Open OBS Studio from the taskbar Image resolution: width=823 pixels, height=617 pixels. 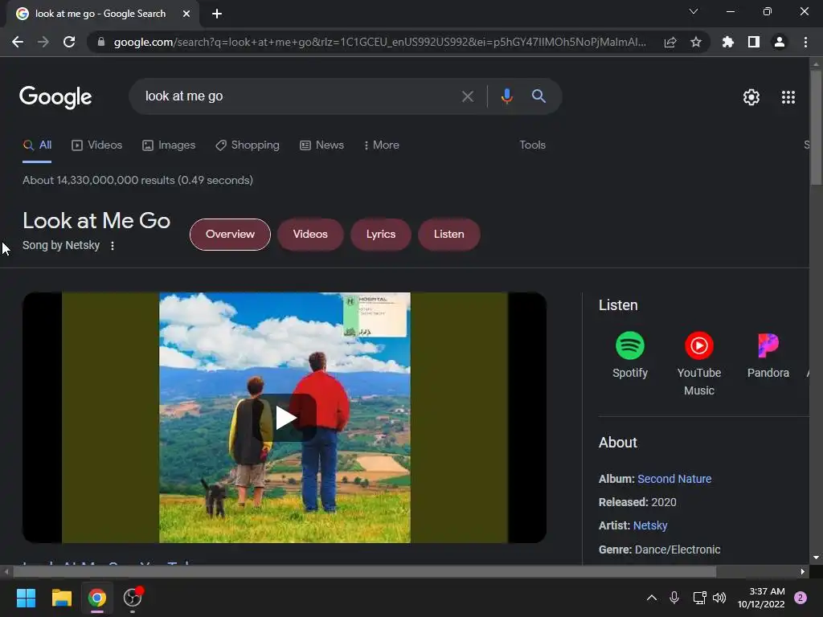(x=133, y=598)
